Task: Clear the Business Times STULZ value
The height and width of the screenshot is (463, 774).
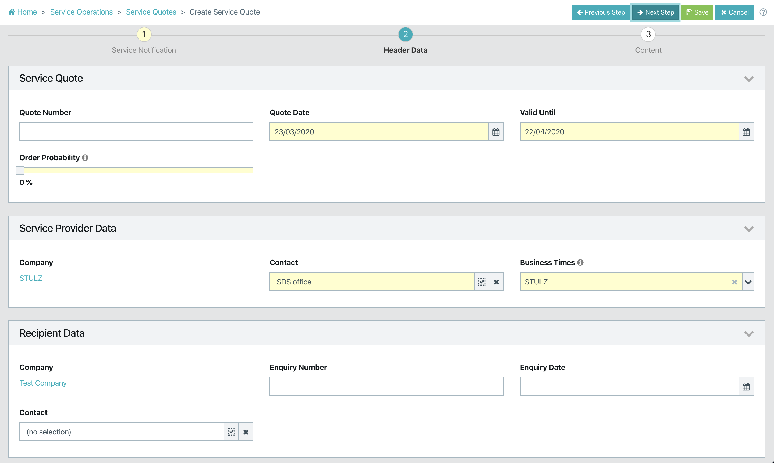Action: coord(734,282)
